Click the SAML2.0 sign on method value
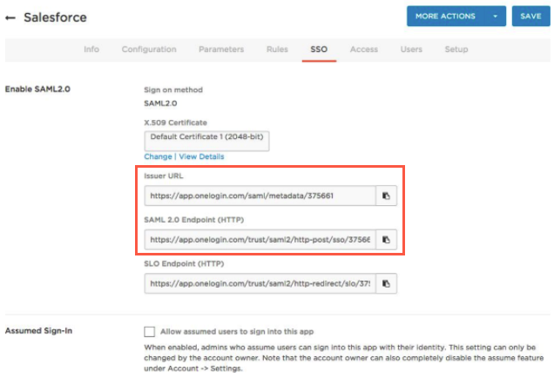Screen dimensions: 554x378 (160, 103)
